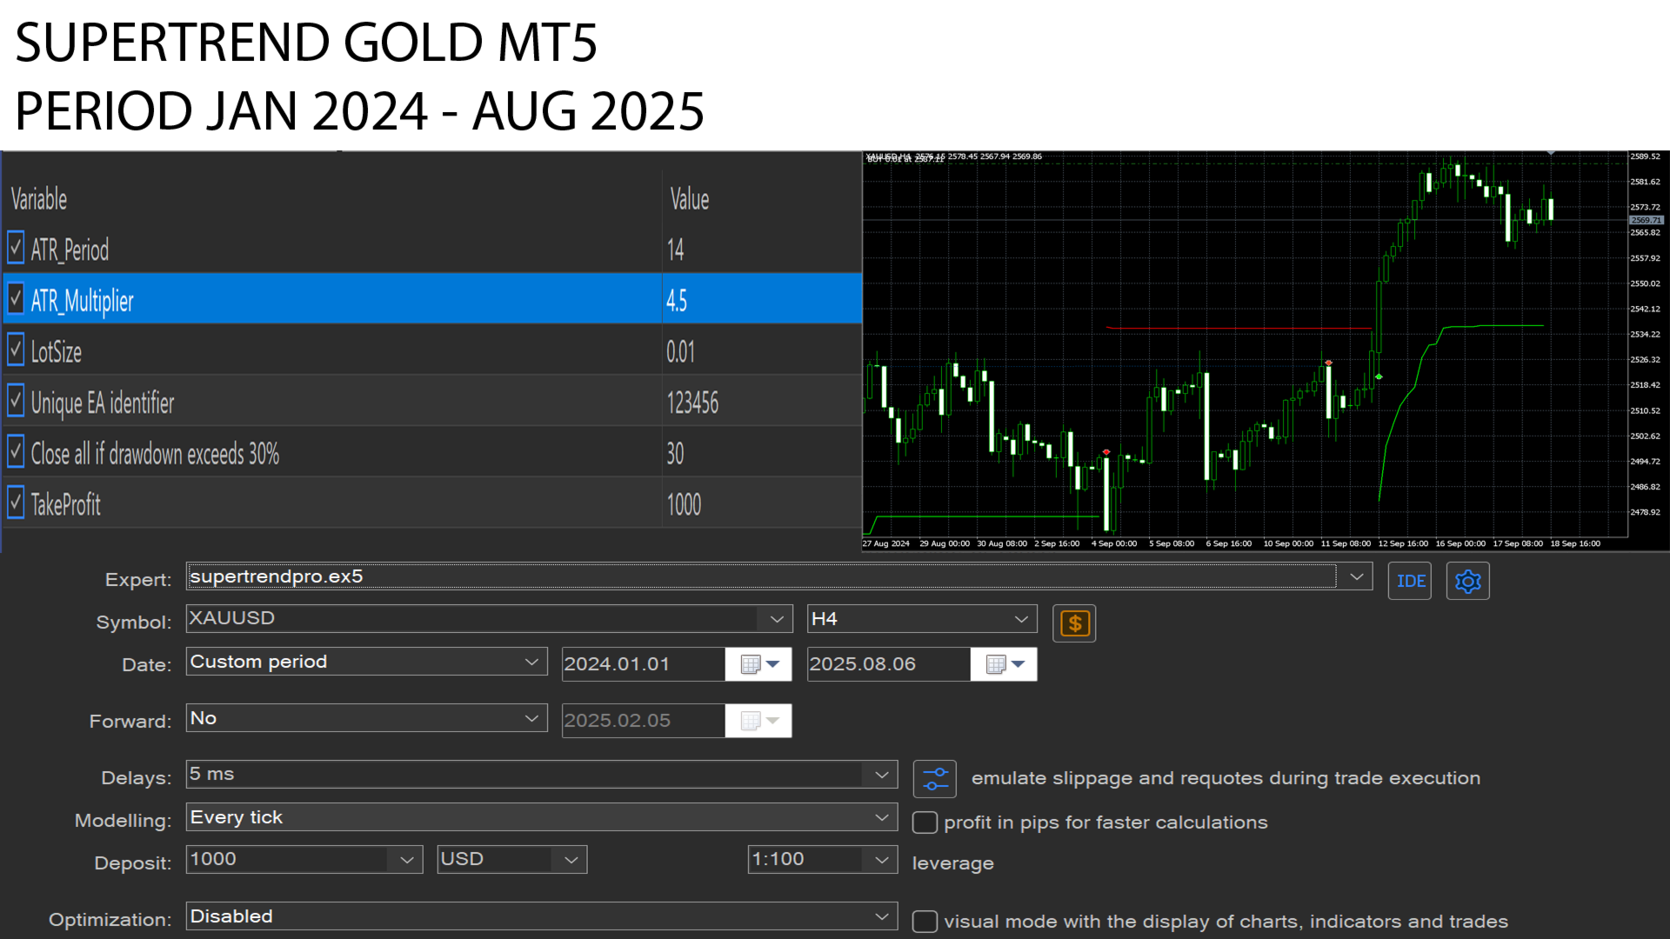Open symbol specification dollar icon
Screen dimensions: 1670x939
(x=1074, y=623)
